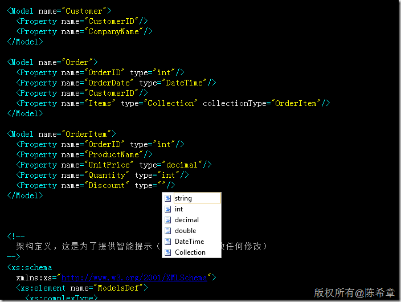Click the "decimal" type value of UnitPrice

click(x=182, y=165)
